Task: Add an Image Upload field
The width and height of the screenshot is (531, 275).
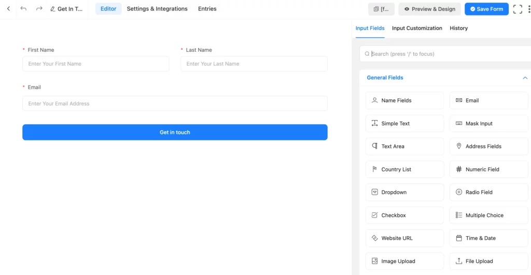Action: coord(404,261)
